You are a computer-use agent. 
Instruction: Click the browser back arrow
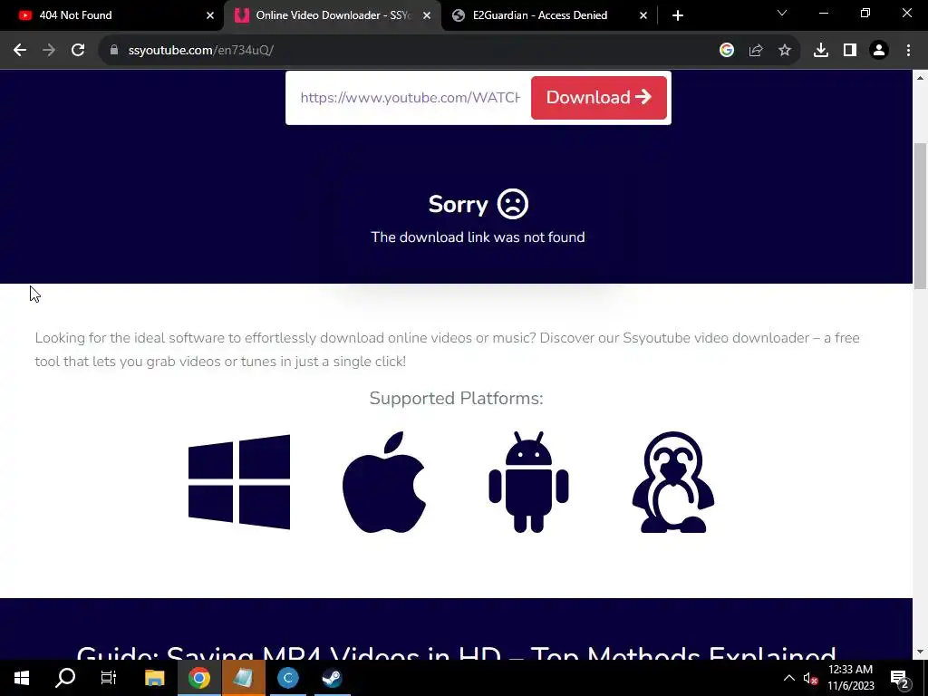20,51
